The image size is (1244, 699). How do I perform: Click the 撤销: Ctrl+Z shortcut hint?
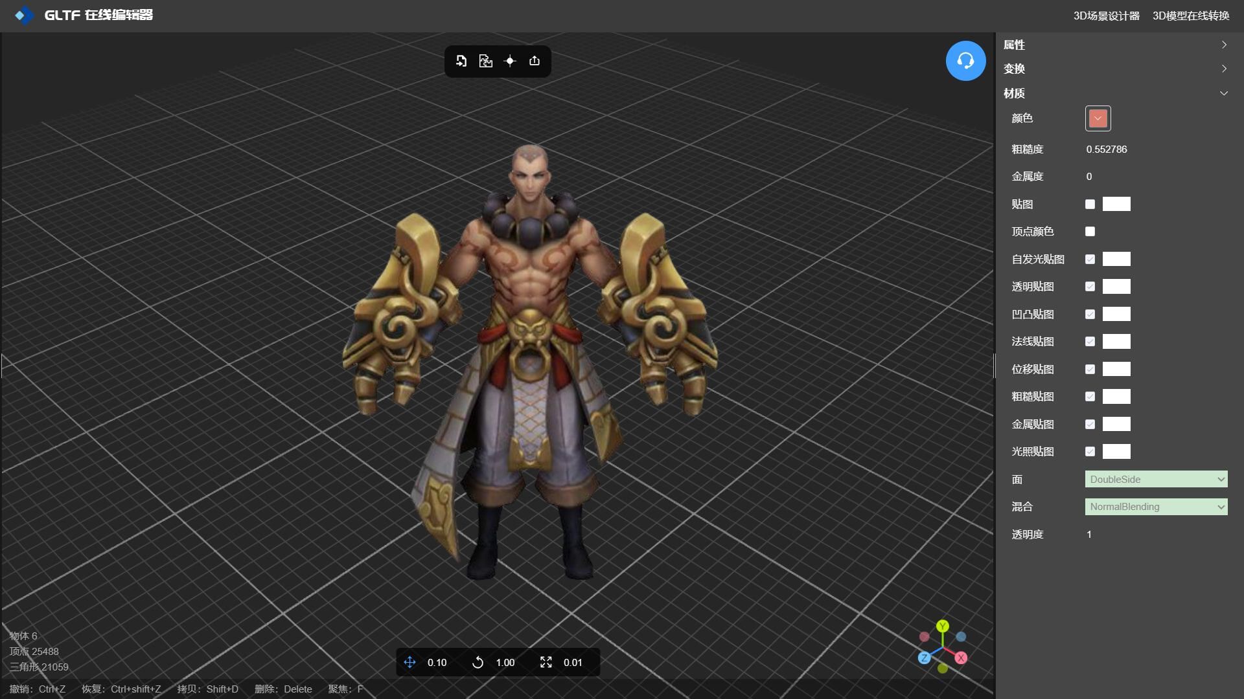click(x=38, y=689)
